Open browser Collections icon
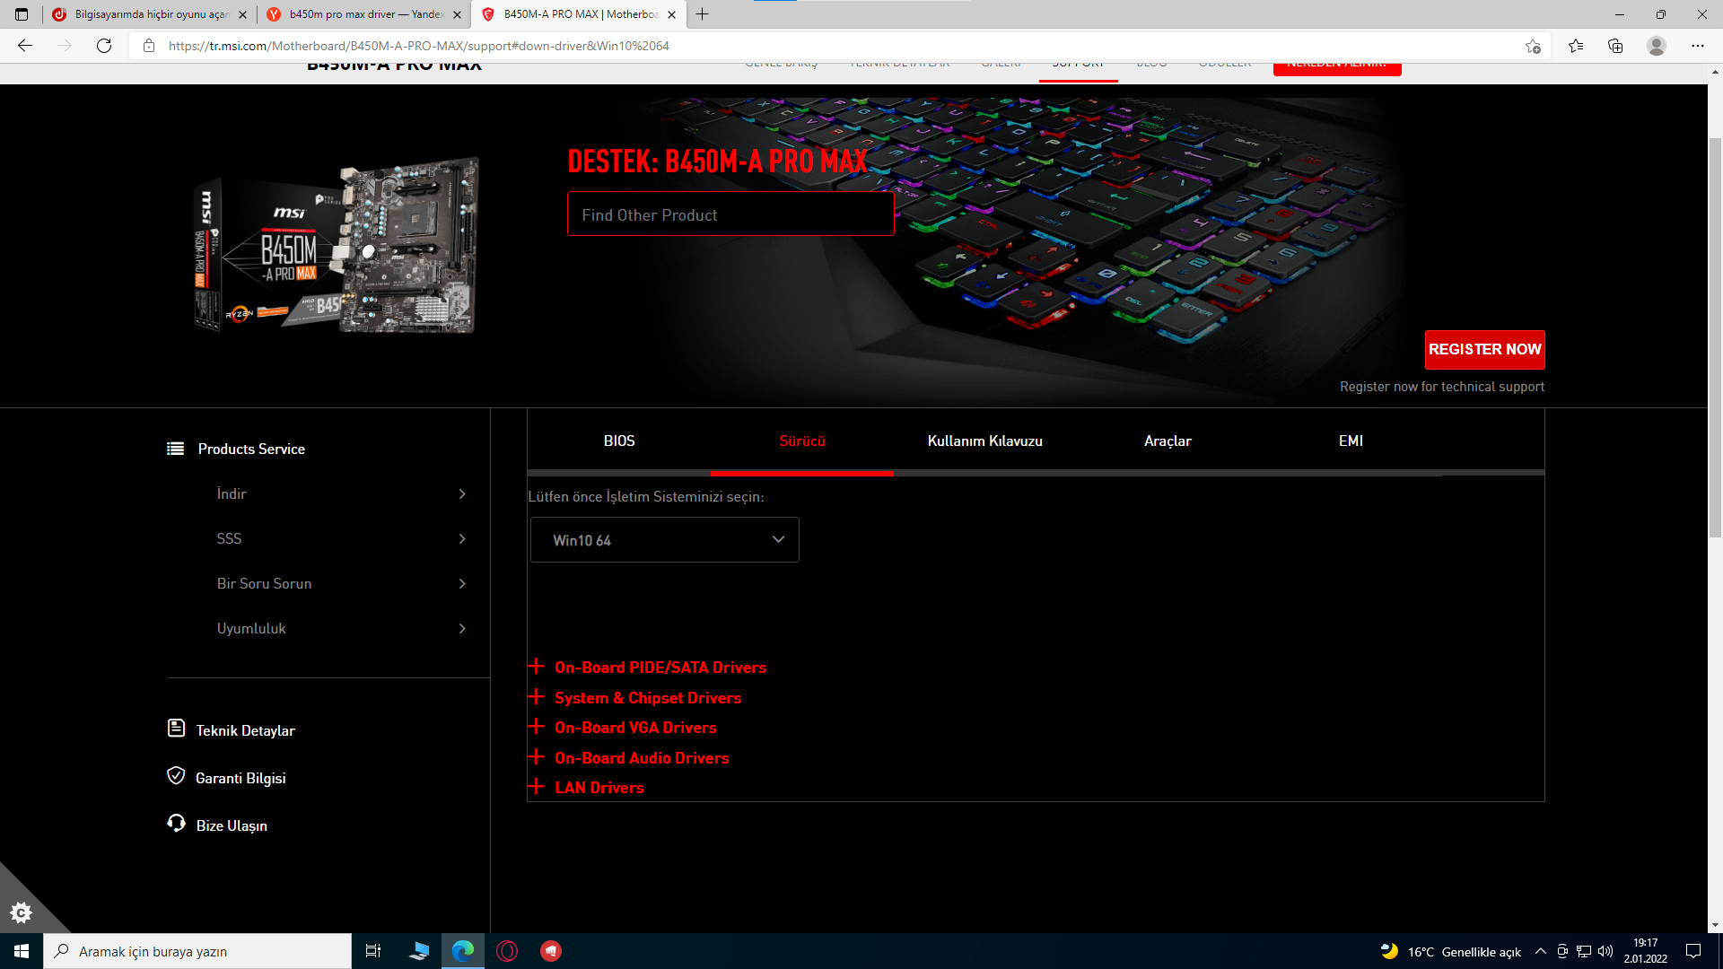 (x=1615, y=46)
